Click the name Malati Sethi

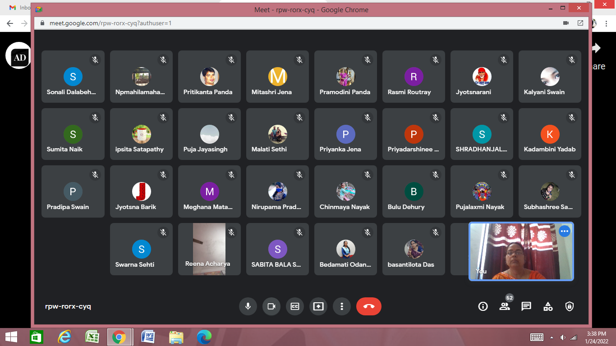coord(269,150)
